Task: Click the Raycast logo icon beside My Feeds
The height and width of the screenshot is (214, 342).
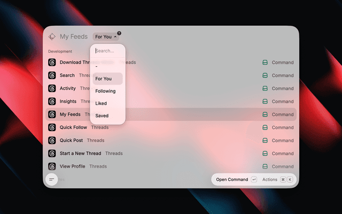Action: point(52,36)
